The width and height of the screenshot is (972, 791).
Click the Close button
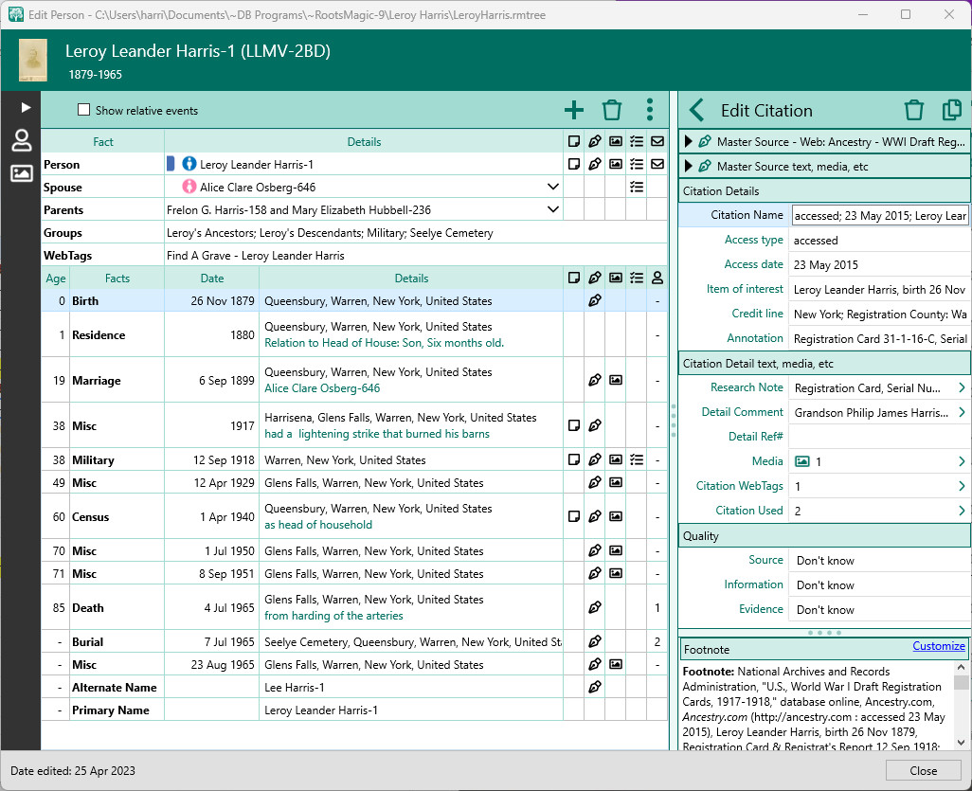[x=923, y=770]
